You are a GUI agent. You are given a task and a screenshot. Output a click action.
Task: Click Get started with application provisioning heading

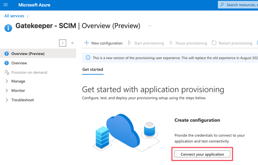[153, 90]
